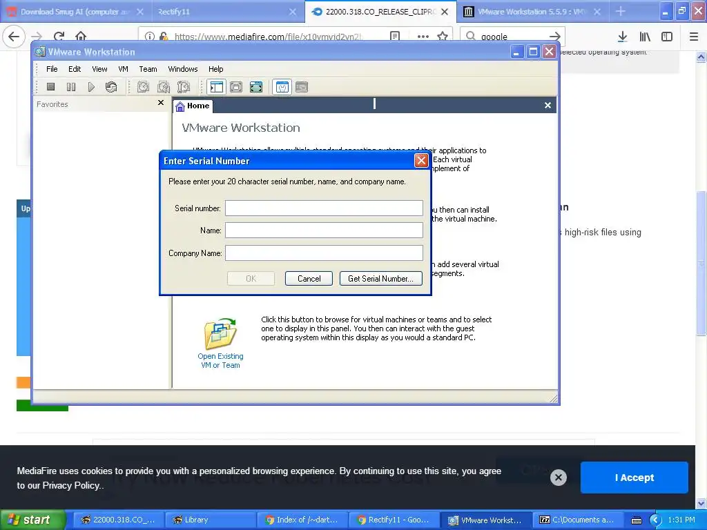This screenshot has height=530, width=707.
Task: Close the Favorites panel
Action: coord(160,103)
